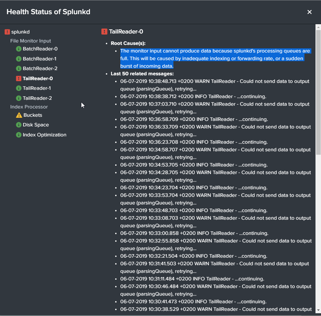Click the scrollbar up arrow at top
The image size is (321, 316).
click(x=318, y=27)
